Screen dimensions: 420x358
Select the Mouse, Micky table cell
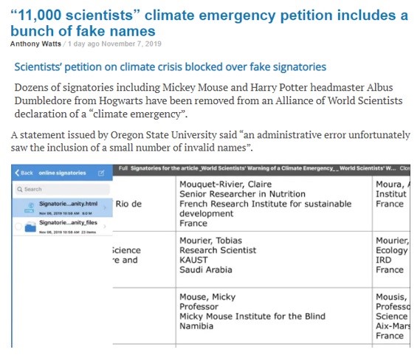[x=274, y=316]
